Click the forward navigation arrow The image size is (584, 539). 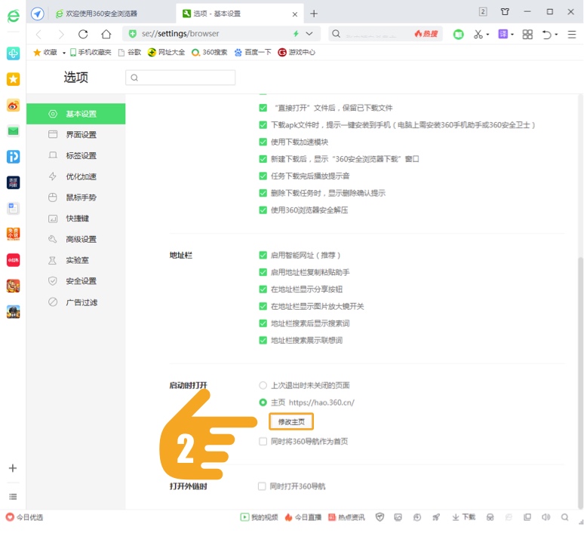coord(61,35)
